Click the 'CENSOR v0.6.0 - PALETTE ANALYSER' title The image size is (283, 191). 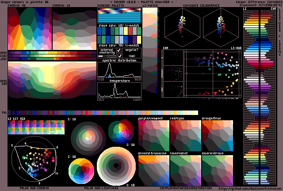click(x=141, y=2)
